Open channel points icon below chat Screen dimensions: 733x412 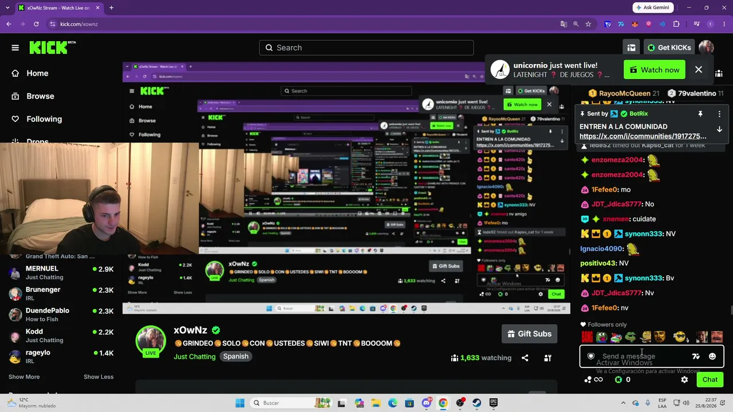[593, 379]
